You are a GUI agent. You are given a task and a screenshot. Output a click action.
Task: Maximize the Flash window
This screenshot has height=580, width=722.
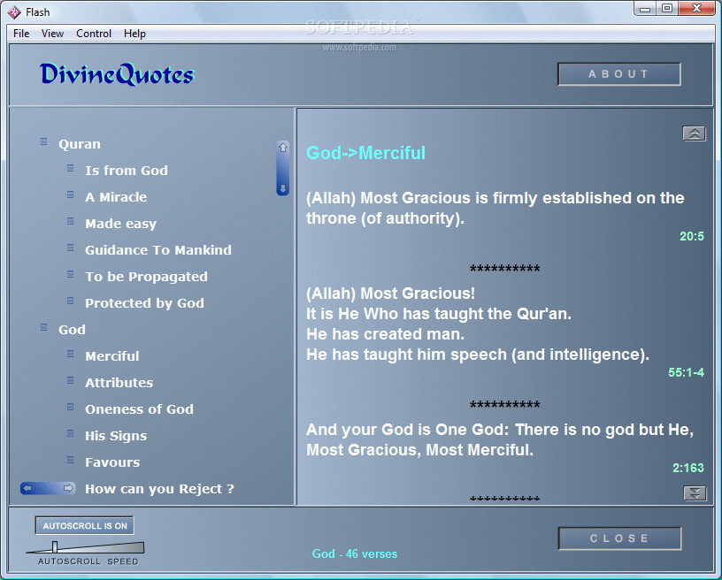point(667,9)
